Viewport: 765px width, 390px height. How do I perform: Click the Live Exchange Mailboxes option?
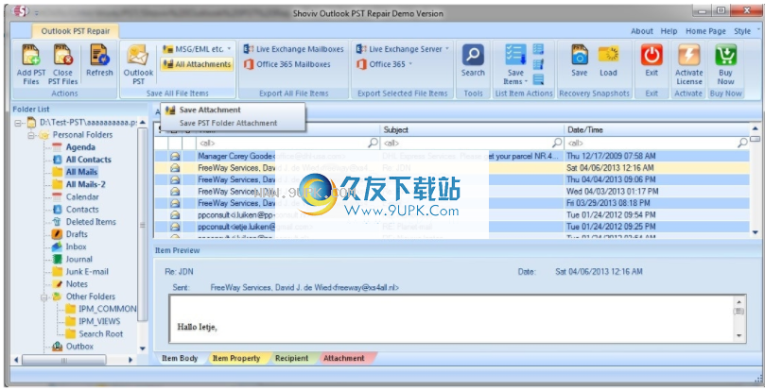pos(294,49)
